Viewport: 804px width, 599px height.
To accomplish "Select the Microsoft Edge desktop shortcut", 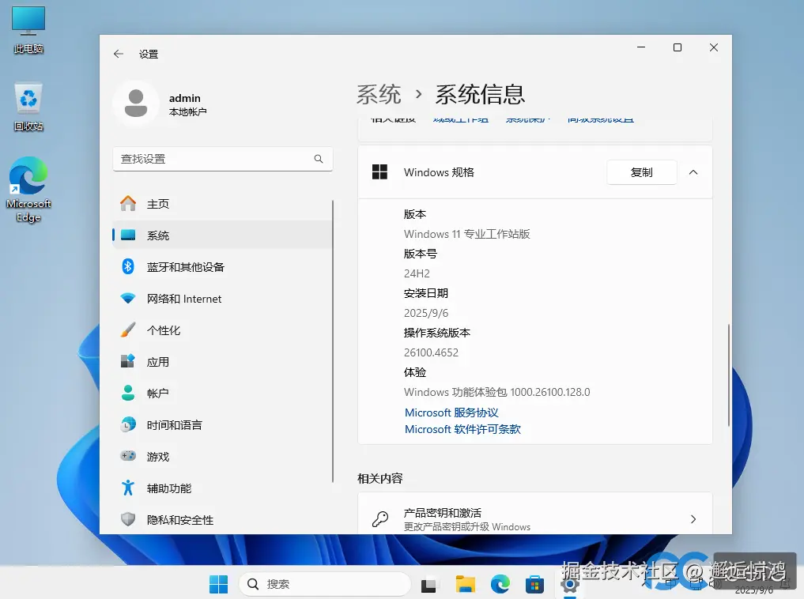I will click(x=28, y=190).
